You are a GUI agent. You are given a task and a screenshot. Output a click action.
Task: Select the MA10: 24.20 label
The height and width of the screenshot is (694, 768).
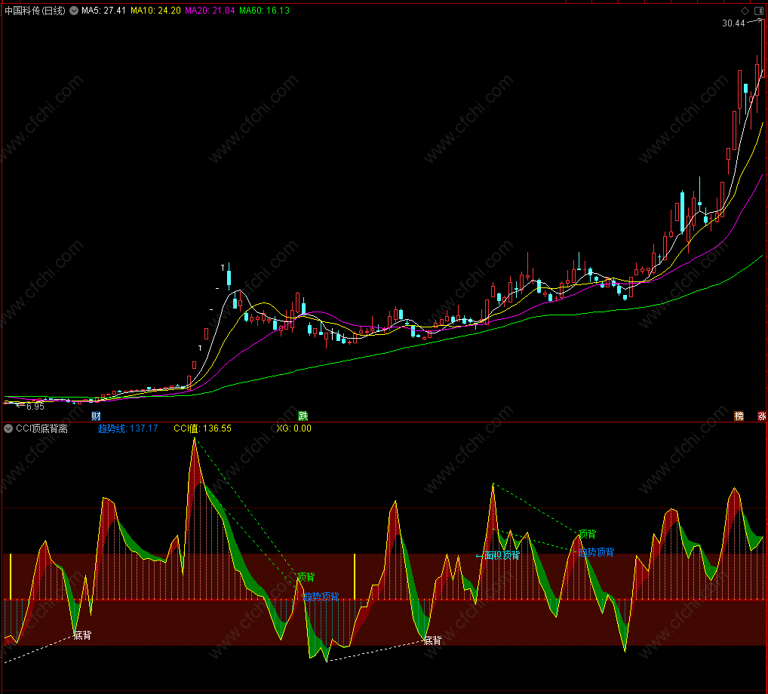point(155,11)
